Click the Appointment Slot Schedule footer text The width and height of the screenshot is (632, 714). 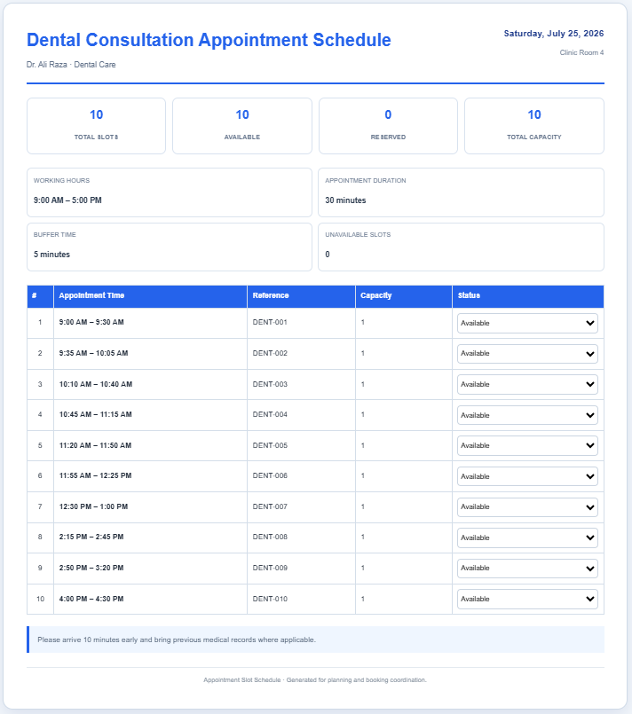(x=315, y=679)
